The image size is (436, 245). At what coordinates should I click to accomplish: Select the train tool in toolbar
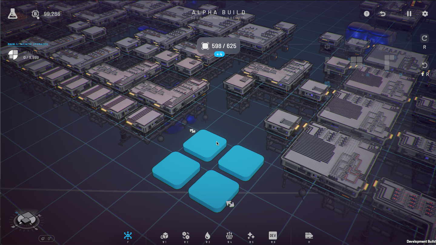(309, 236)
